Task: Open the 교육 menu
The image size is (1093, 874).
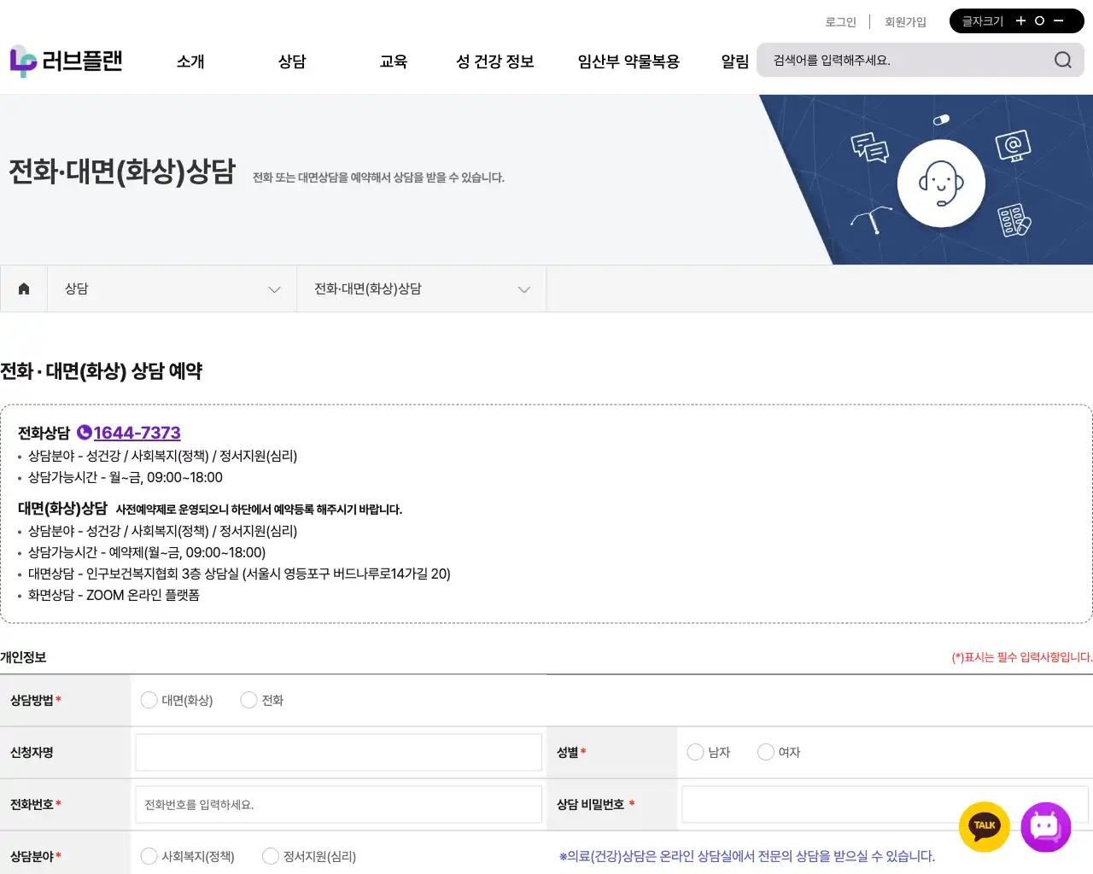Action: pos(393,61)
